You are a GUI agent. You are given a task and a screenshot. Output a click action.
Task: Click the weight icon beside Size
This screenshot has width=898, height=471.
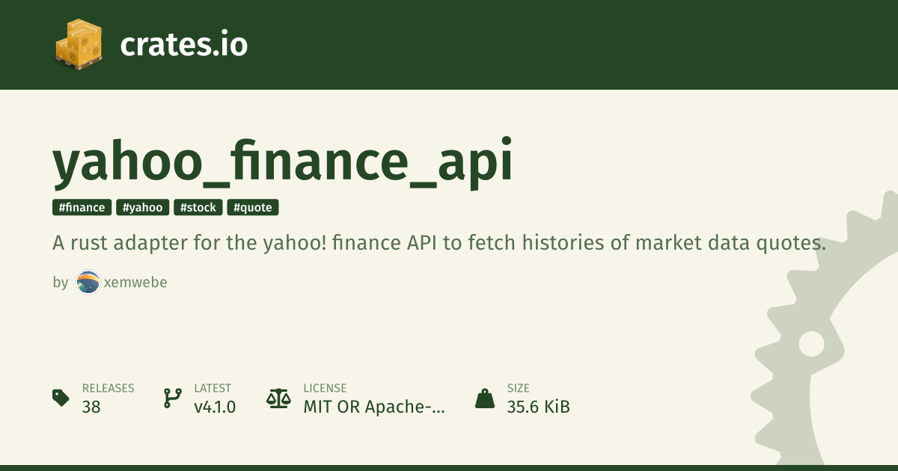point(485,398)
